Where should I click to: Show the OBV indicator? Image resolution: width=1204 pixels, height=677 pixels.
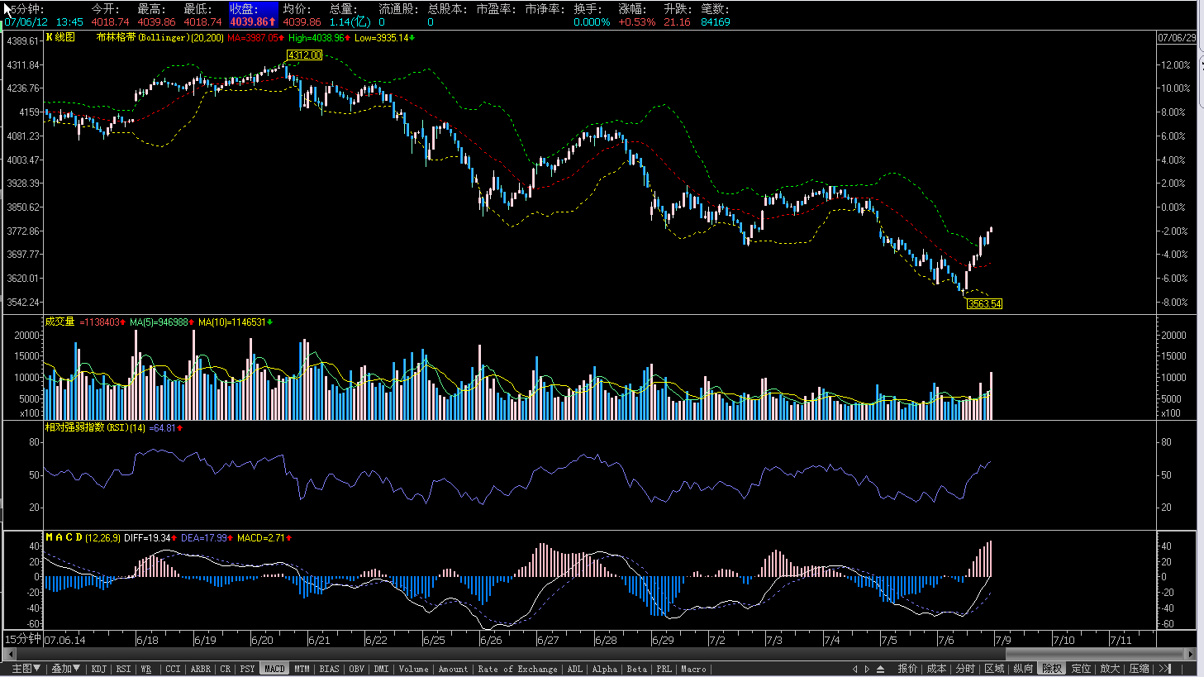pyautogui.click(x=356, y=669)
